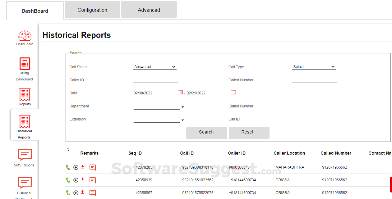Expand the Department dropdown arrow
This screenshot has height=199, width=392.
tap(182, 107)
